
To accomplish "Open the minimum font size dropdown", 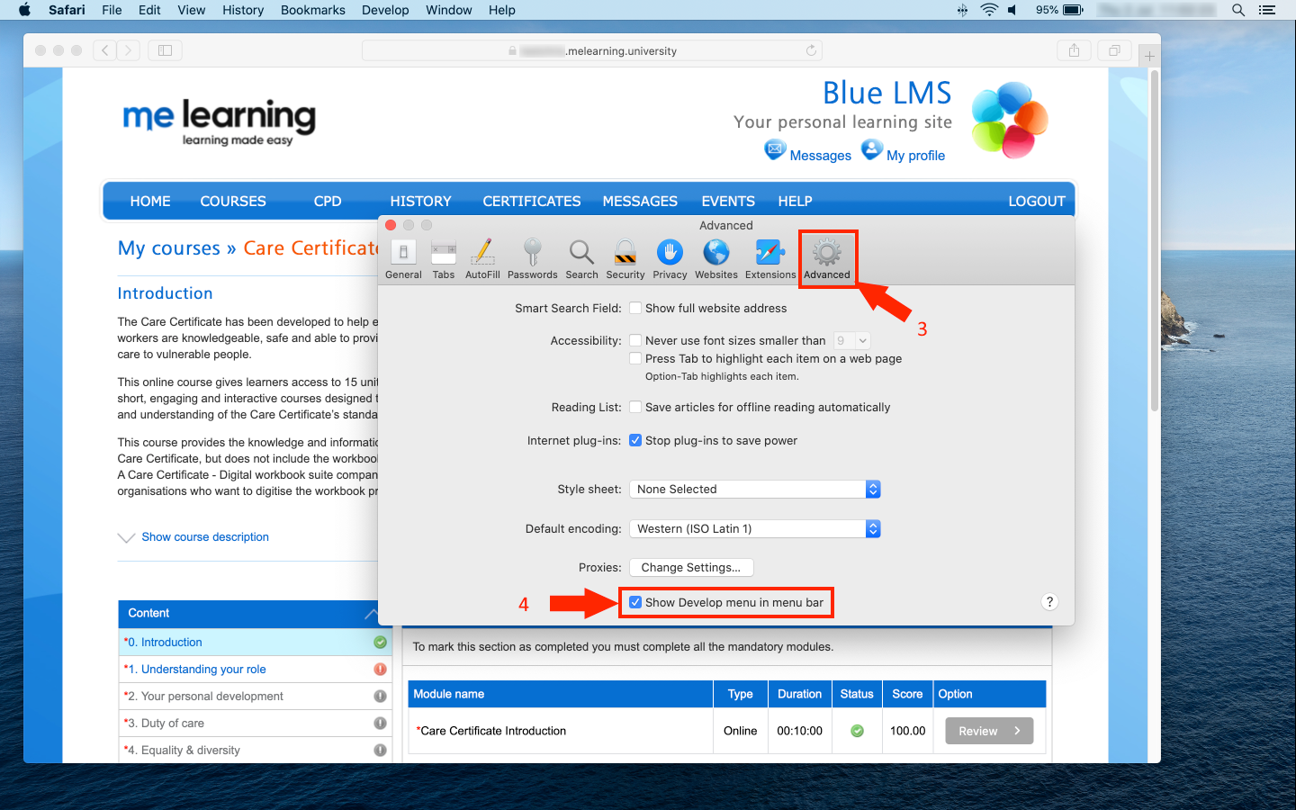I will point(851,340).
